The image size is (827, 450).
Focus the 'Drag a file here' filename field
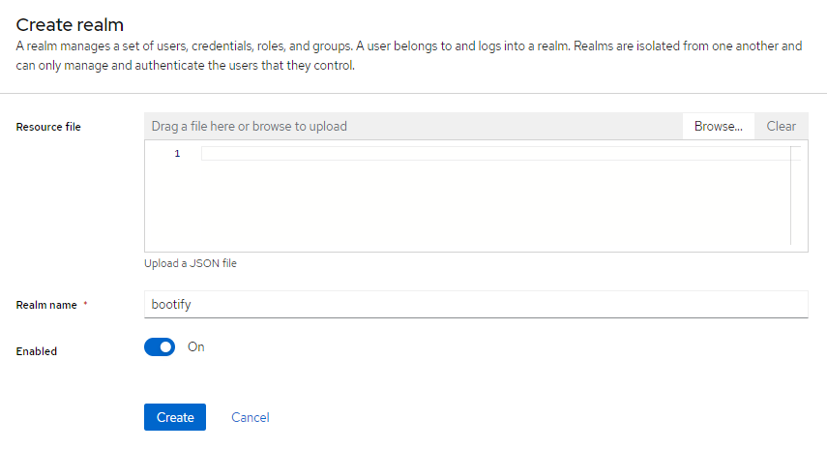click(414, 126)
